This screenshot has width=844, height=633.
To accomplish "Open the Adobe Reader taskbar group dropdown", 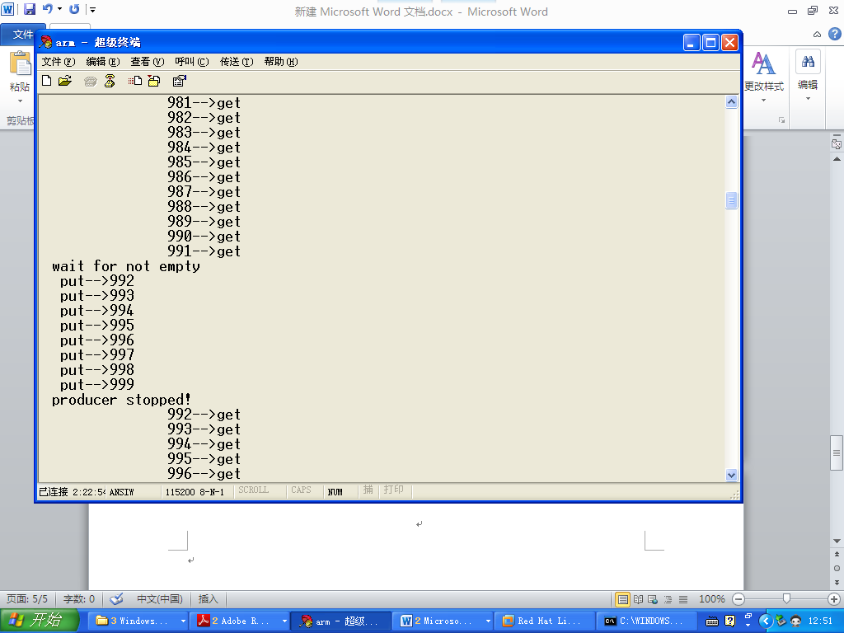I will tap(284, 621).
